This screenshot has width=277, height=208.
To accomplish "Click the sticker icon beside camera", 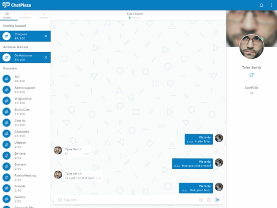I will (201, 200).
